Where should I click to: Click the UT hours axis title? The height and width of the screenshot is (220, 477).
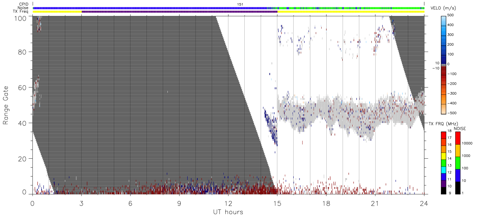(x=228, y=212)
